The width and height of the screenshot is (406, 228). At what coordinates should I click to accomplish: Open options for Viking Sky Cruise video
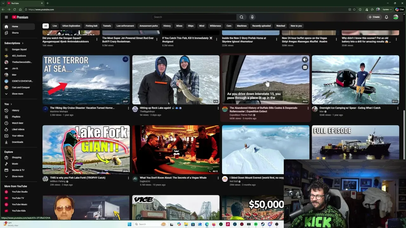(x=128, y=108)
